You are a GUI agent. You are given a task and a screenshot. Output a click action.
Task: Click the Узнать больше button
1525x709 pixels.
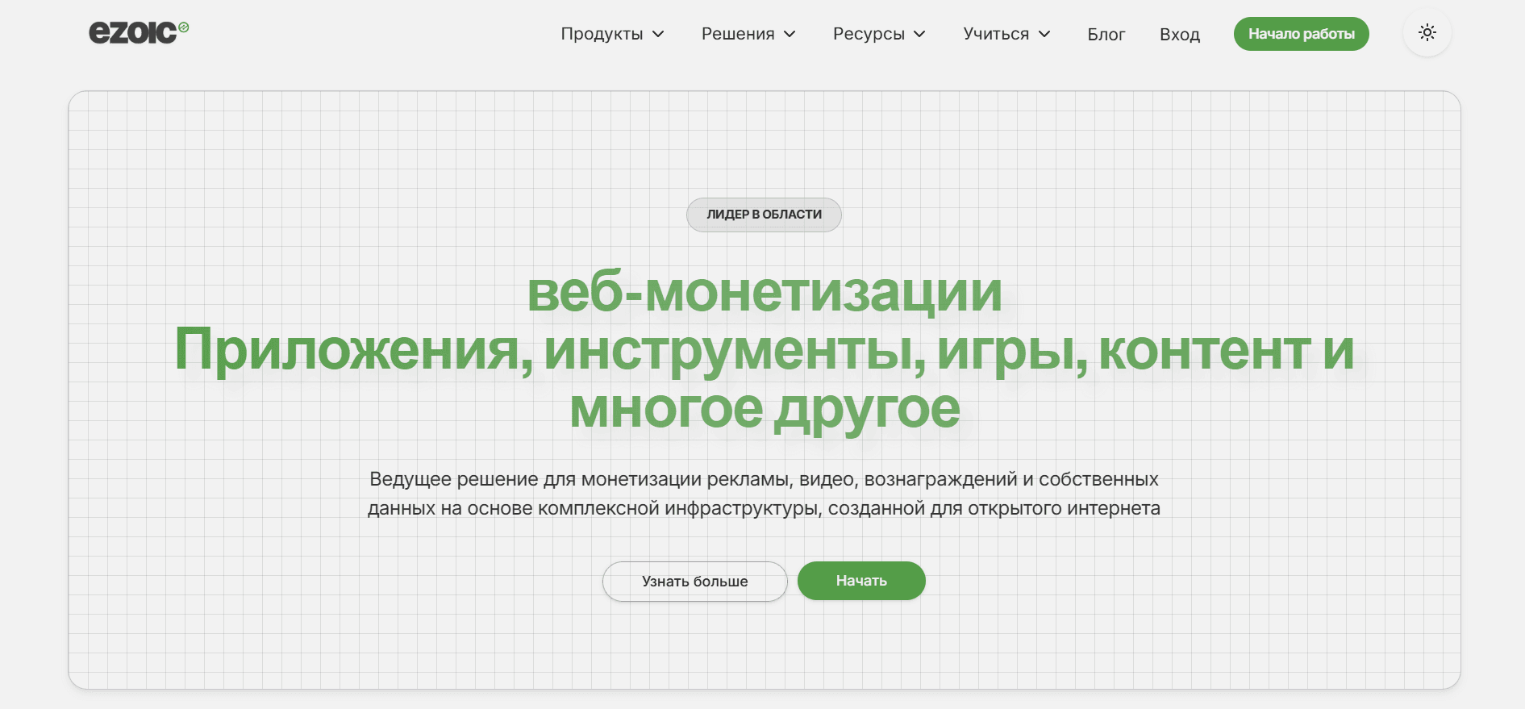[x=694, y=582]
